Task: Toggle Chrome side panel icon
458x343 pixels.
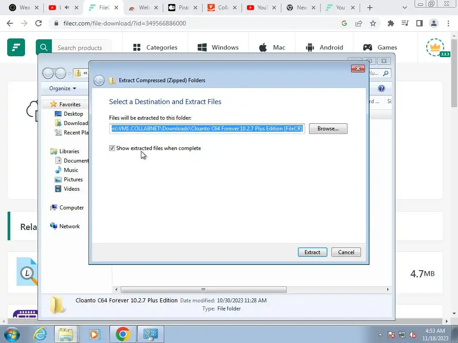Action: pyautogui.click(x=420, y=23)
